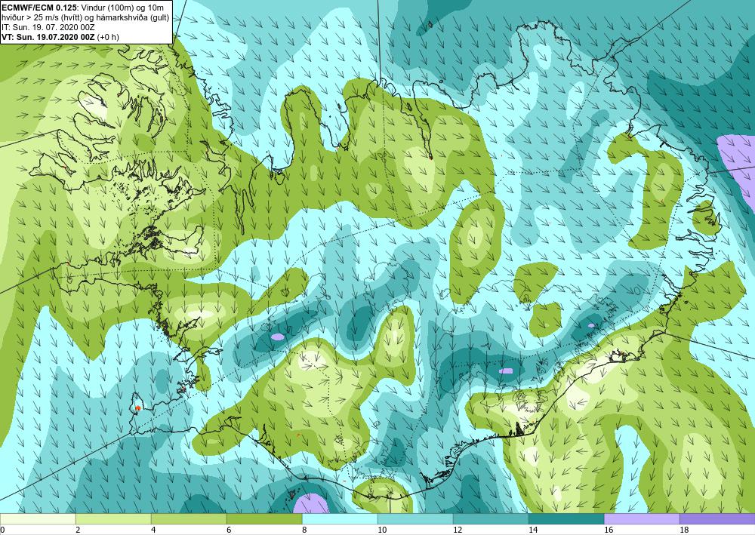Click the legend scale label "16"

coord(609,530)
